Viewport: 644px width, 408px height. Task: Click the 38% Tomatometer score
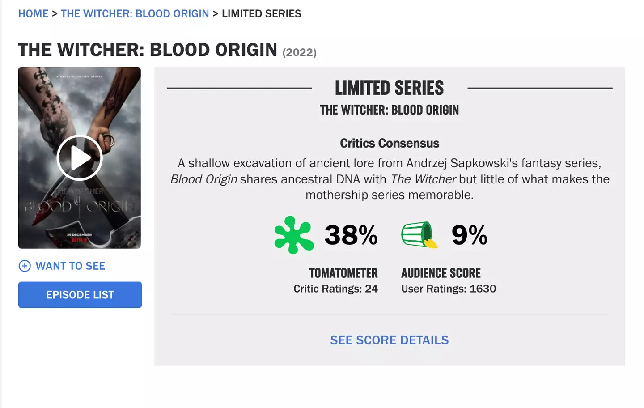pos(351,235)
